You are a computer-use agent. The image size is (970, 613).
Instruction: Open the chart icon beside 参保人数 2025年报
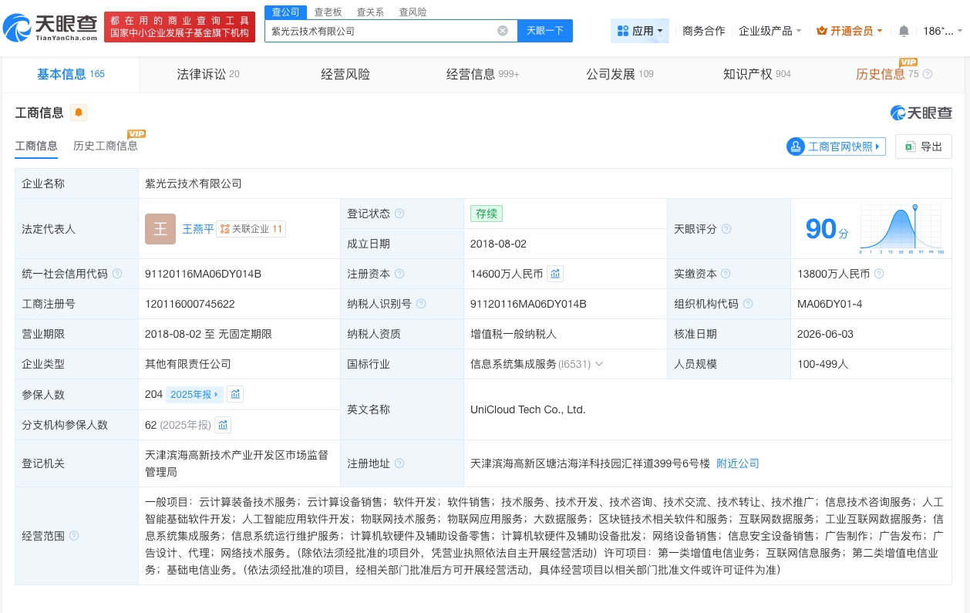(x=236, y=394)
